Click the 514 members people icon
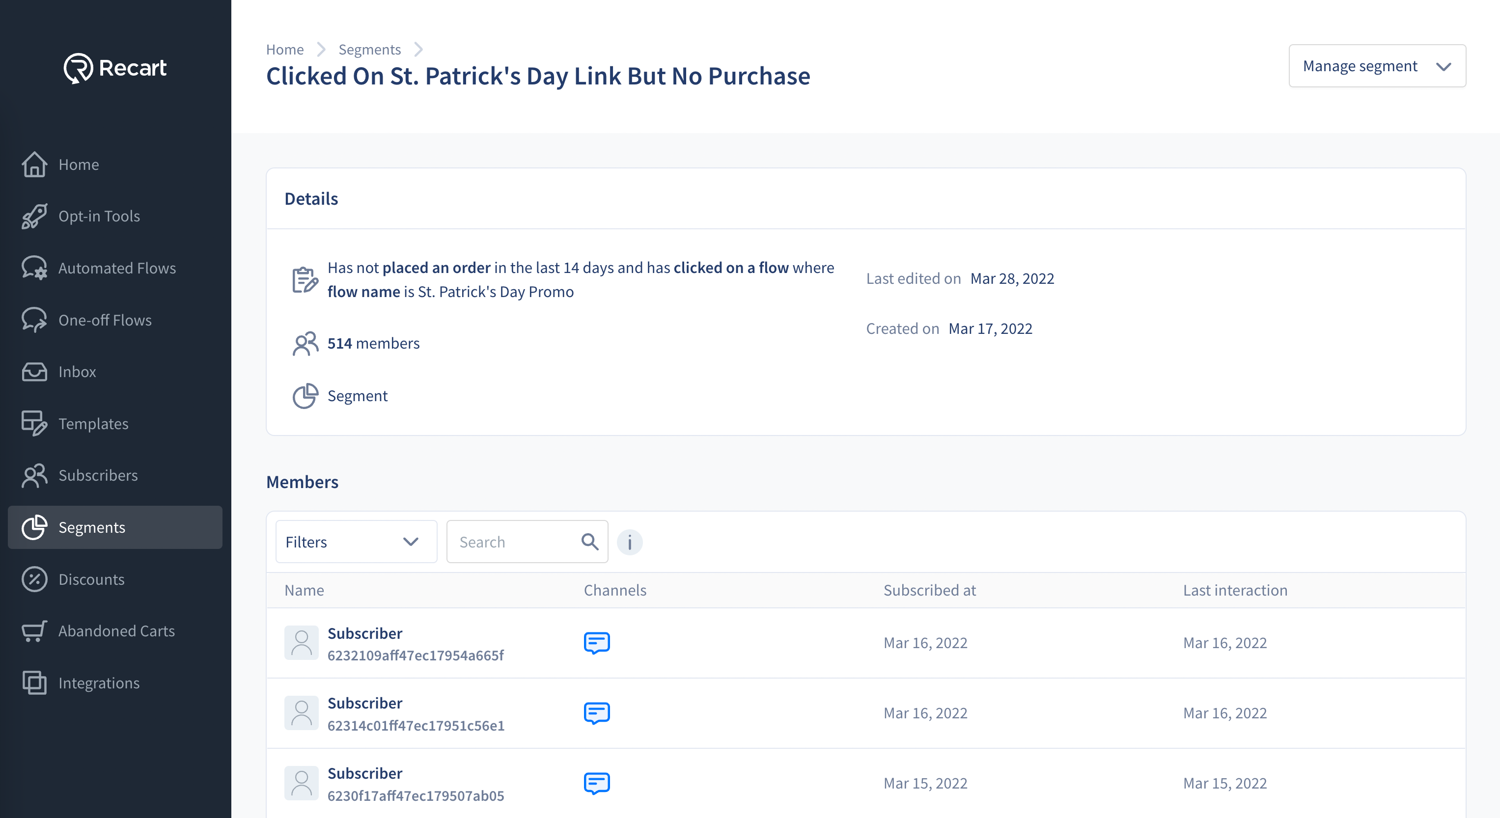 click(305, 344)
